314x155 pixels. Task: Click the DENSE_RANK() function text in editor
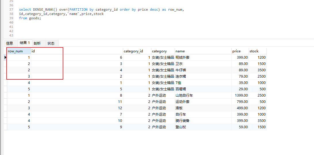(45, 9)
